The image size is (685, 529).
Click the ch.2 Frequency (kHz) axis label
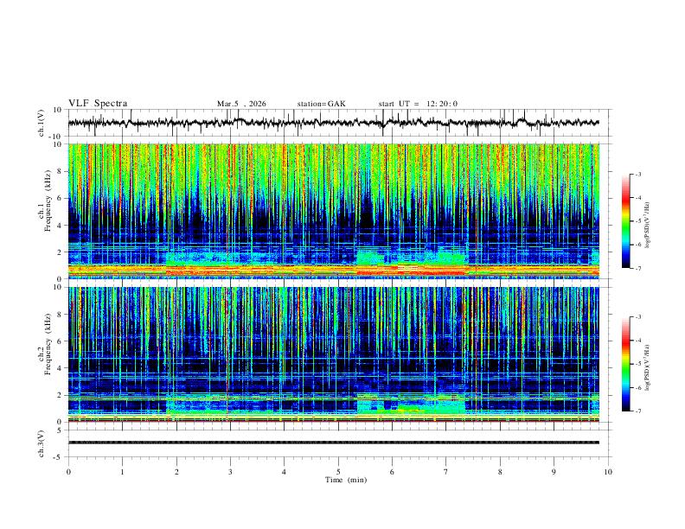pyautogui.click(x=44, y=345)
